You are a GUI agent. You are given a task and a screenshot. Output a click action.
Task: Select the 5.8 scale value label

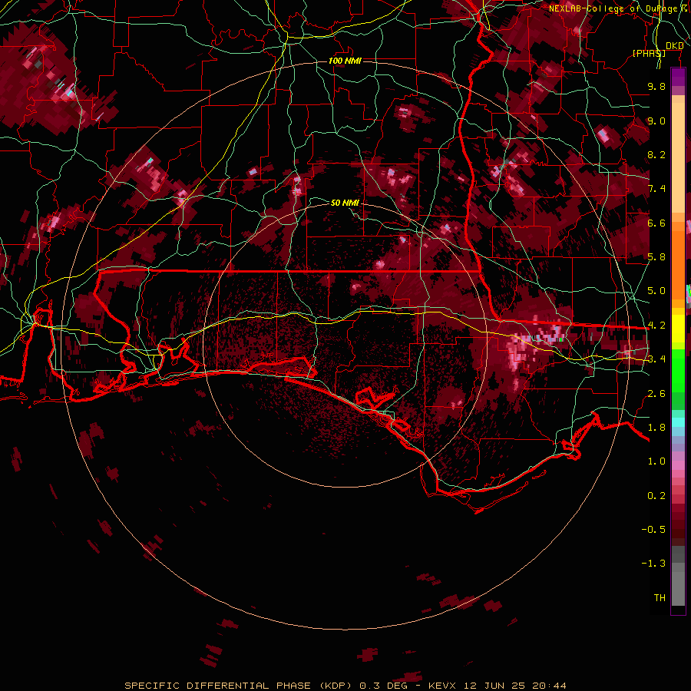(656, 257)
